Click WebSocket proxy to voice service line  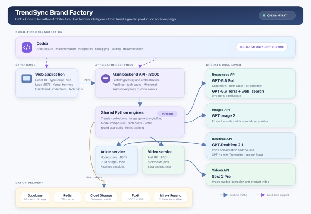point(135,89)
